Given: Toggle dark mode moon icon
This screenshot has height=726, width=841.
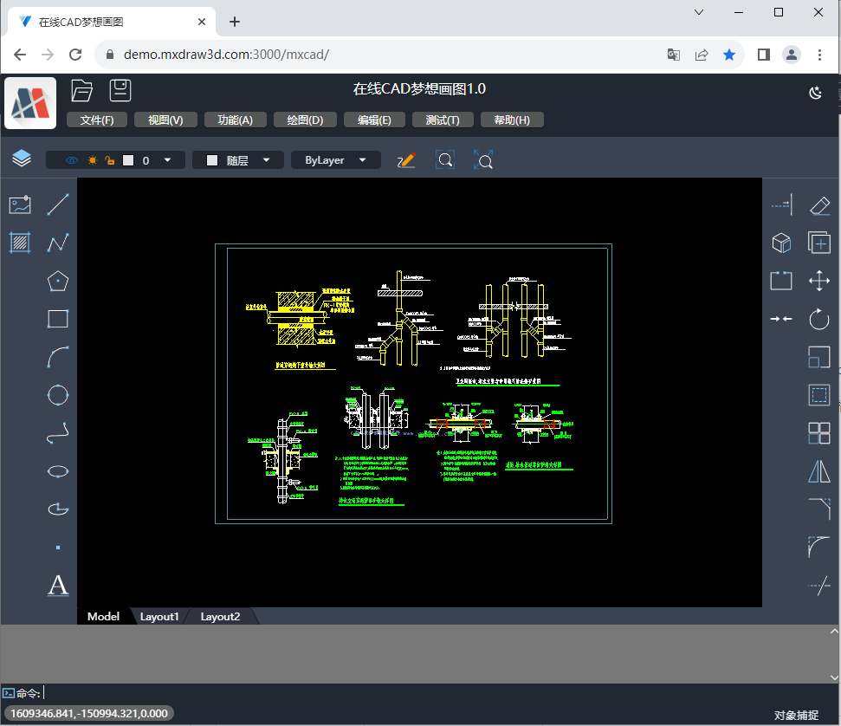Looking at the screenshot, I should [814, 94].
